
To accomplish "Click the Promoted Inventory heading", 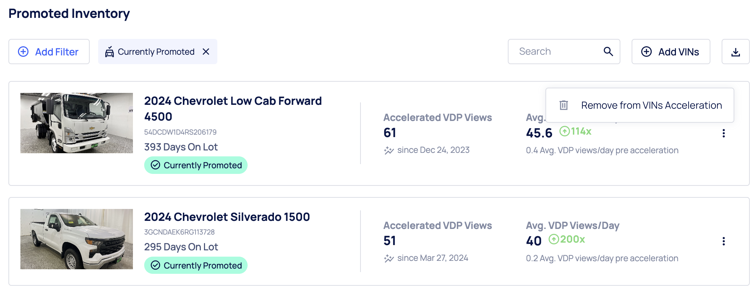I will (69, 14).
